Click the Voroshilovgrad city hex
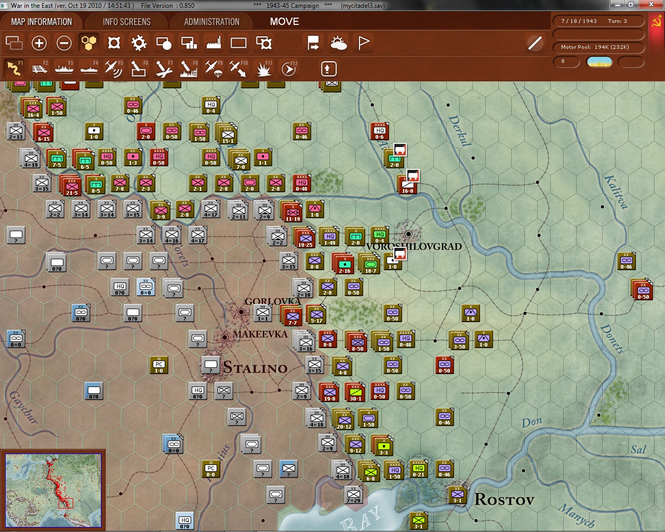665x532 pixels. point(408,234)
